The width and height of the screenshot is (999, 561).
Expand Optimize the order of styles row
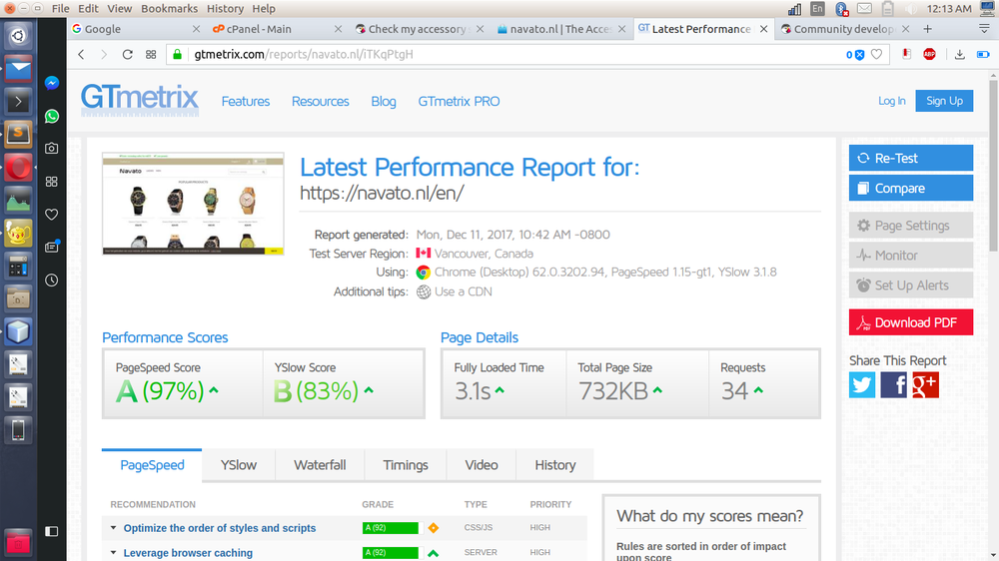(x=114, y=528)
